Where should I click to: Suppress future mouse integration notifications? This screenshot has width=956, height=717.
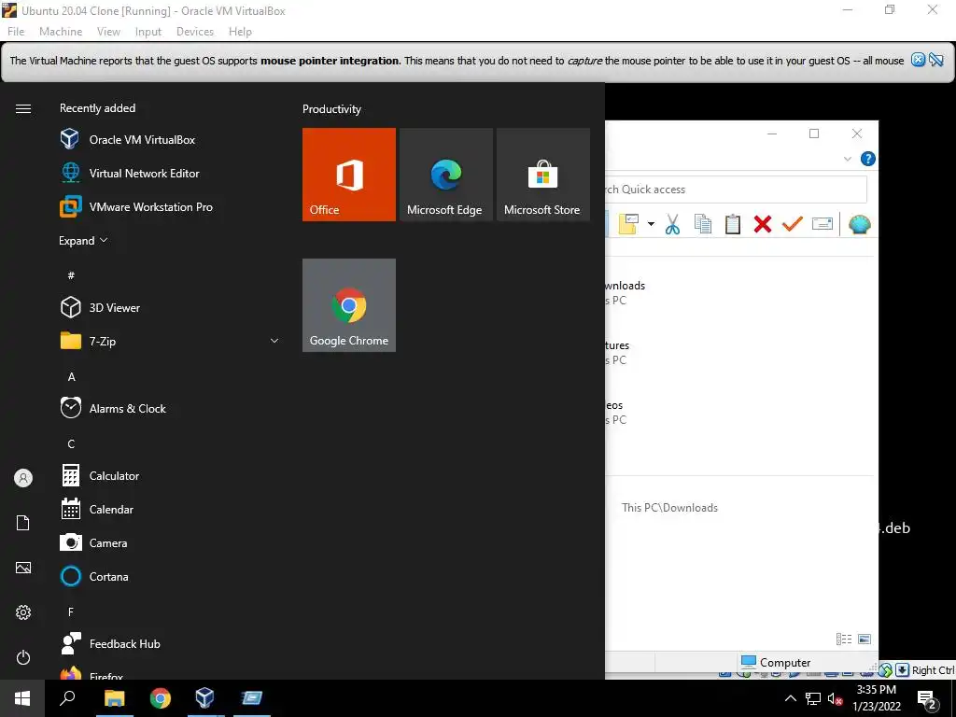[936, 60]
